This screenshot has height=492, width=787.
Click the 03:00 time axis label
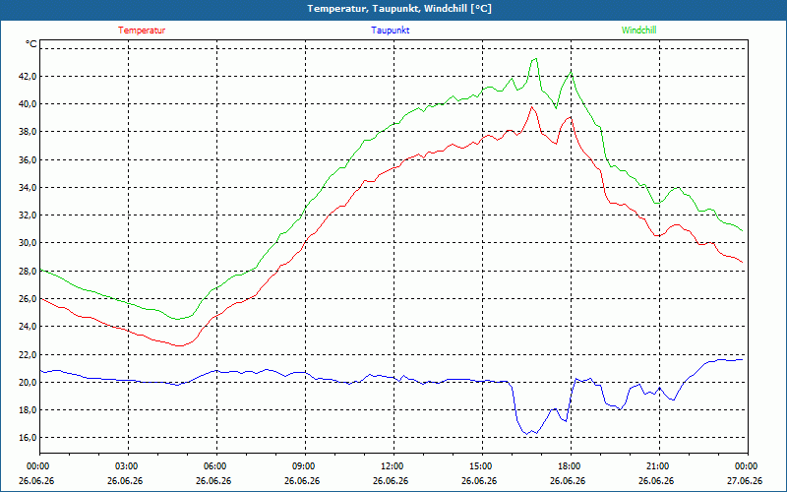[129, 466]
